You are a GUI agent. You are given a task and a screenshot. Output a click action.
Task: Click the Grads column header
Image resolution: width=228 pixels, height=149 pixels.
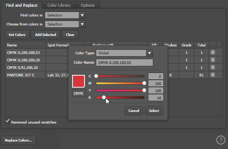point(186,45)
